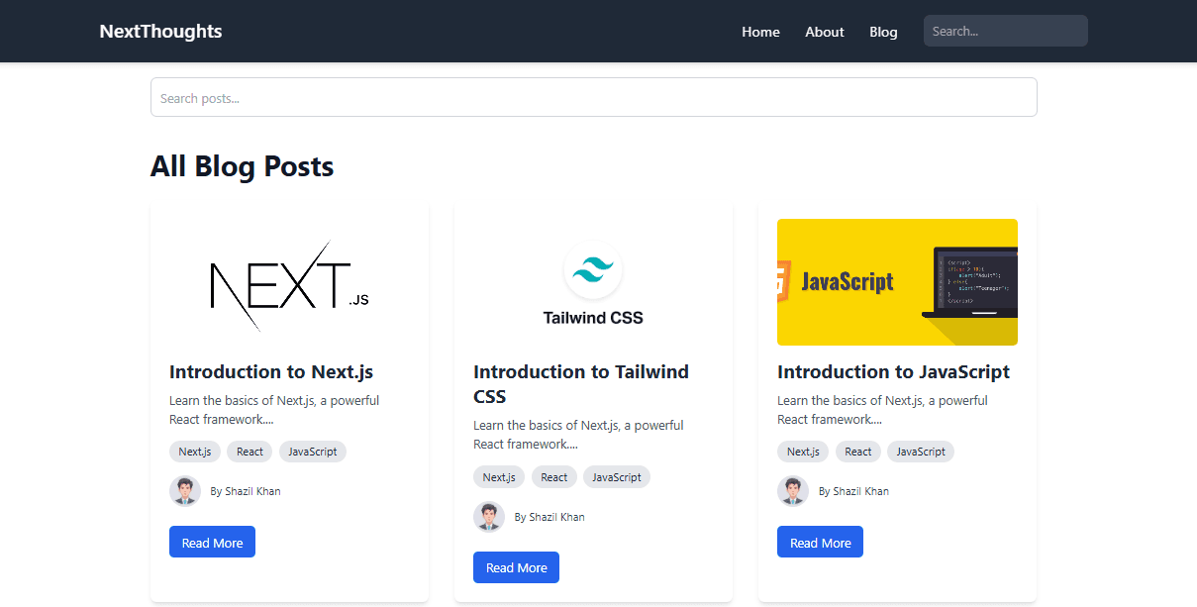The height and width of the screenshot is (607, 1197).
Task: Click the Tailwind CSS logo image
Action: coord(593,283)
